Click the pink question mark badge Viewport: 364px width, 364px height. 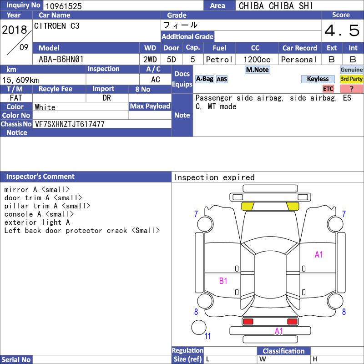(x=351, y=89)
